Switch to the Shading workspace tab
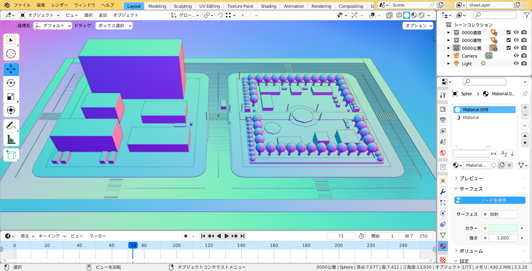Image resolution: width=532 pixels, height=271 pixels. [268, 6]
